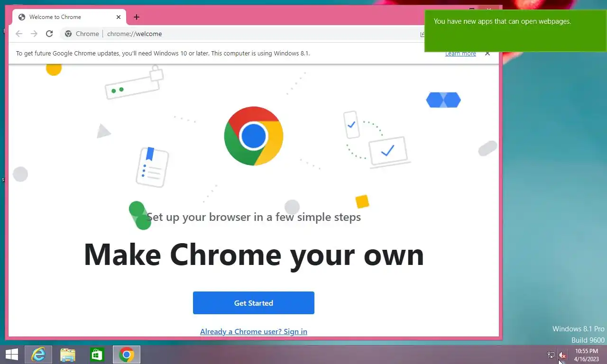Click the Set up your browser subtitle text
Viewport: 607px width, 364px height.
tap(254, 217)
